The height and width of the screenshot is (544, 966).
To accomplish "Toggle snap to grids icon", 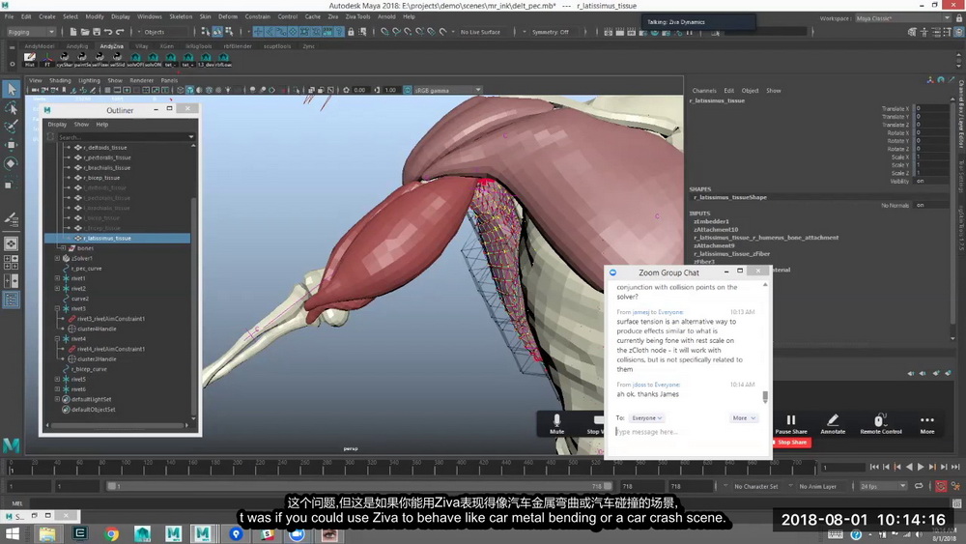I will [385, 32].
